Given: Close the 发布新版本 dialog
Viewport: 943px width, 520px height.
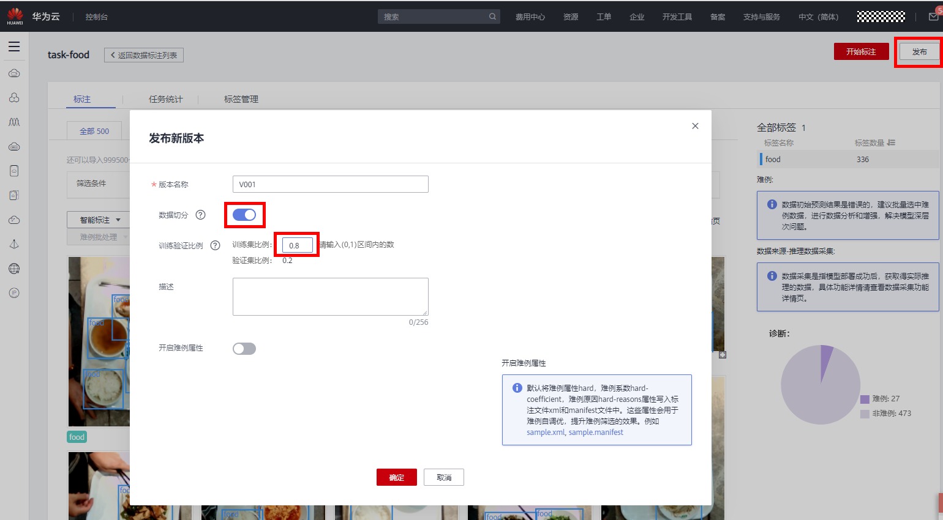Looking at the screenshot, I should [x=695, y=126].
